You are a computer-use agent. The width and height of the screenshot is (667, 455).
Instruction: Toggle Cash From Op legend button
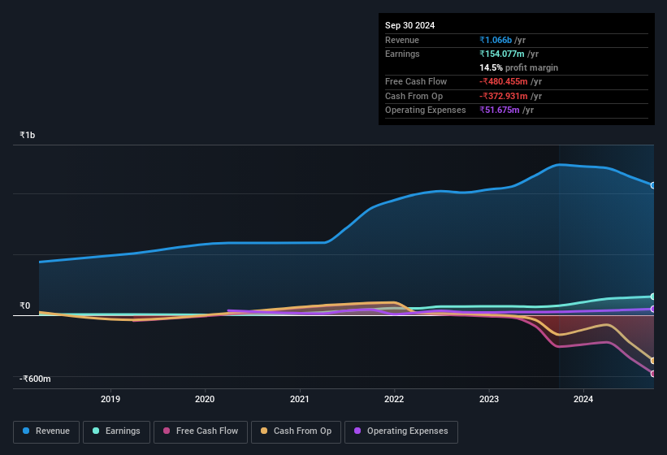(296, 431)
